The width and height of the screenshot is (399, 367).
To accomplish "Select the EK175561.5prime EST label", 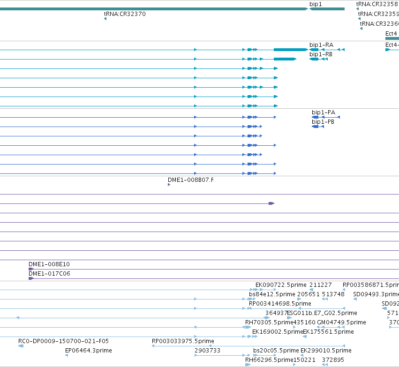I will pos(328,332).
